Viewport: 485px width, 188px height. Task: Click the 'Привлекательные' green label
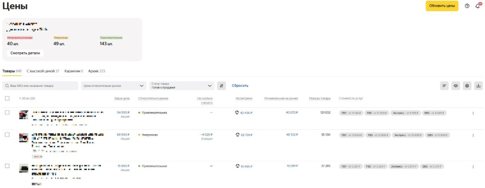tap(111, 38)
